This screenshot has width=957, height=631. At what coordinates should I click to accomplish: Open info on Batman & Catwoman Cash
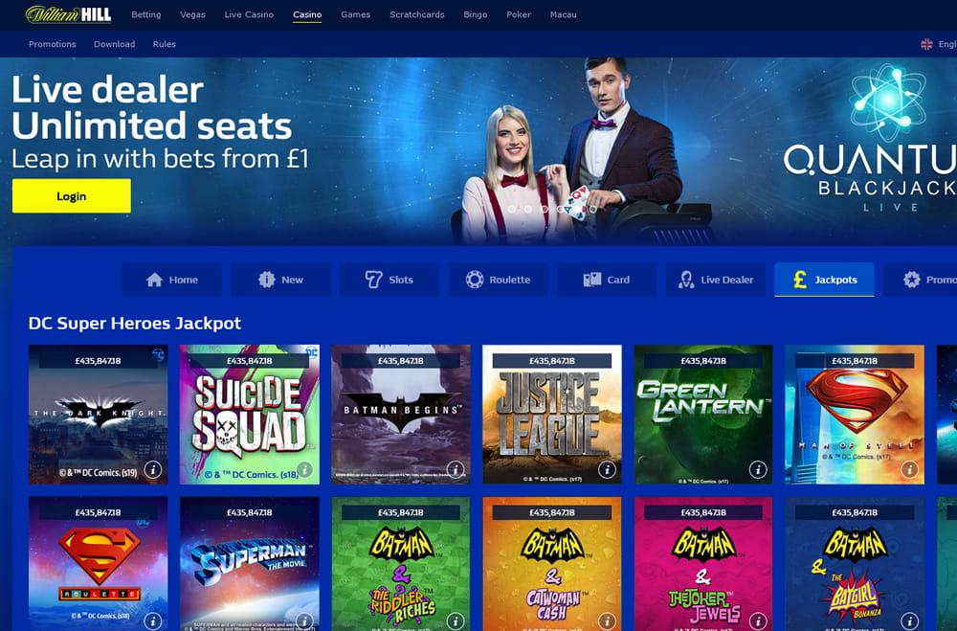(x=607, y=620)
